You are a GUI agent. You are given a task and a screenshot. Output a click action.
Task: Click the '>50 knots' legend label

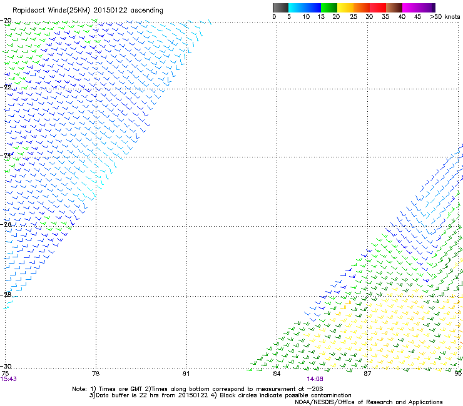click(445, 17)
